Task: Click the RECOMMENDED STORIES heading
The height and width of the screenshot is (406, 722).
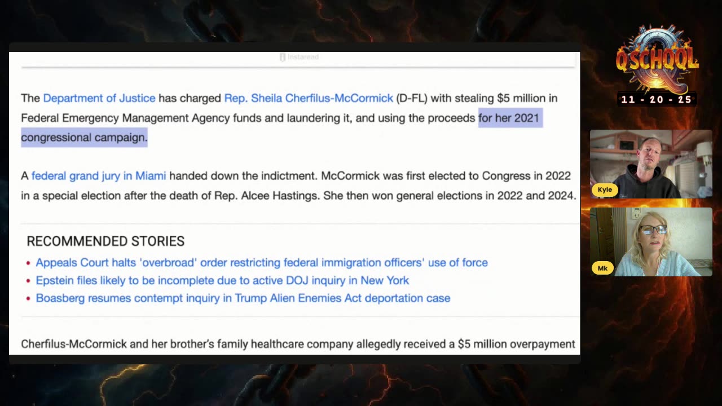Action: pyautogui.click(x=105, y=241)
